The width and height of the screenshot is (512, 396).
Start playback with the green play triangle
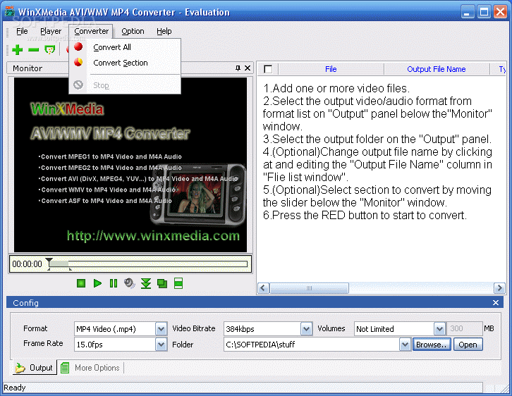[97, 283]
